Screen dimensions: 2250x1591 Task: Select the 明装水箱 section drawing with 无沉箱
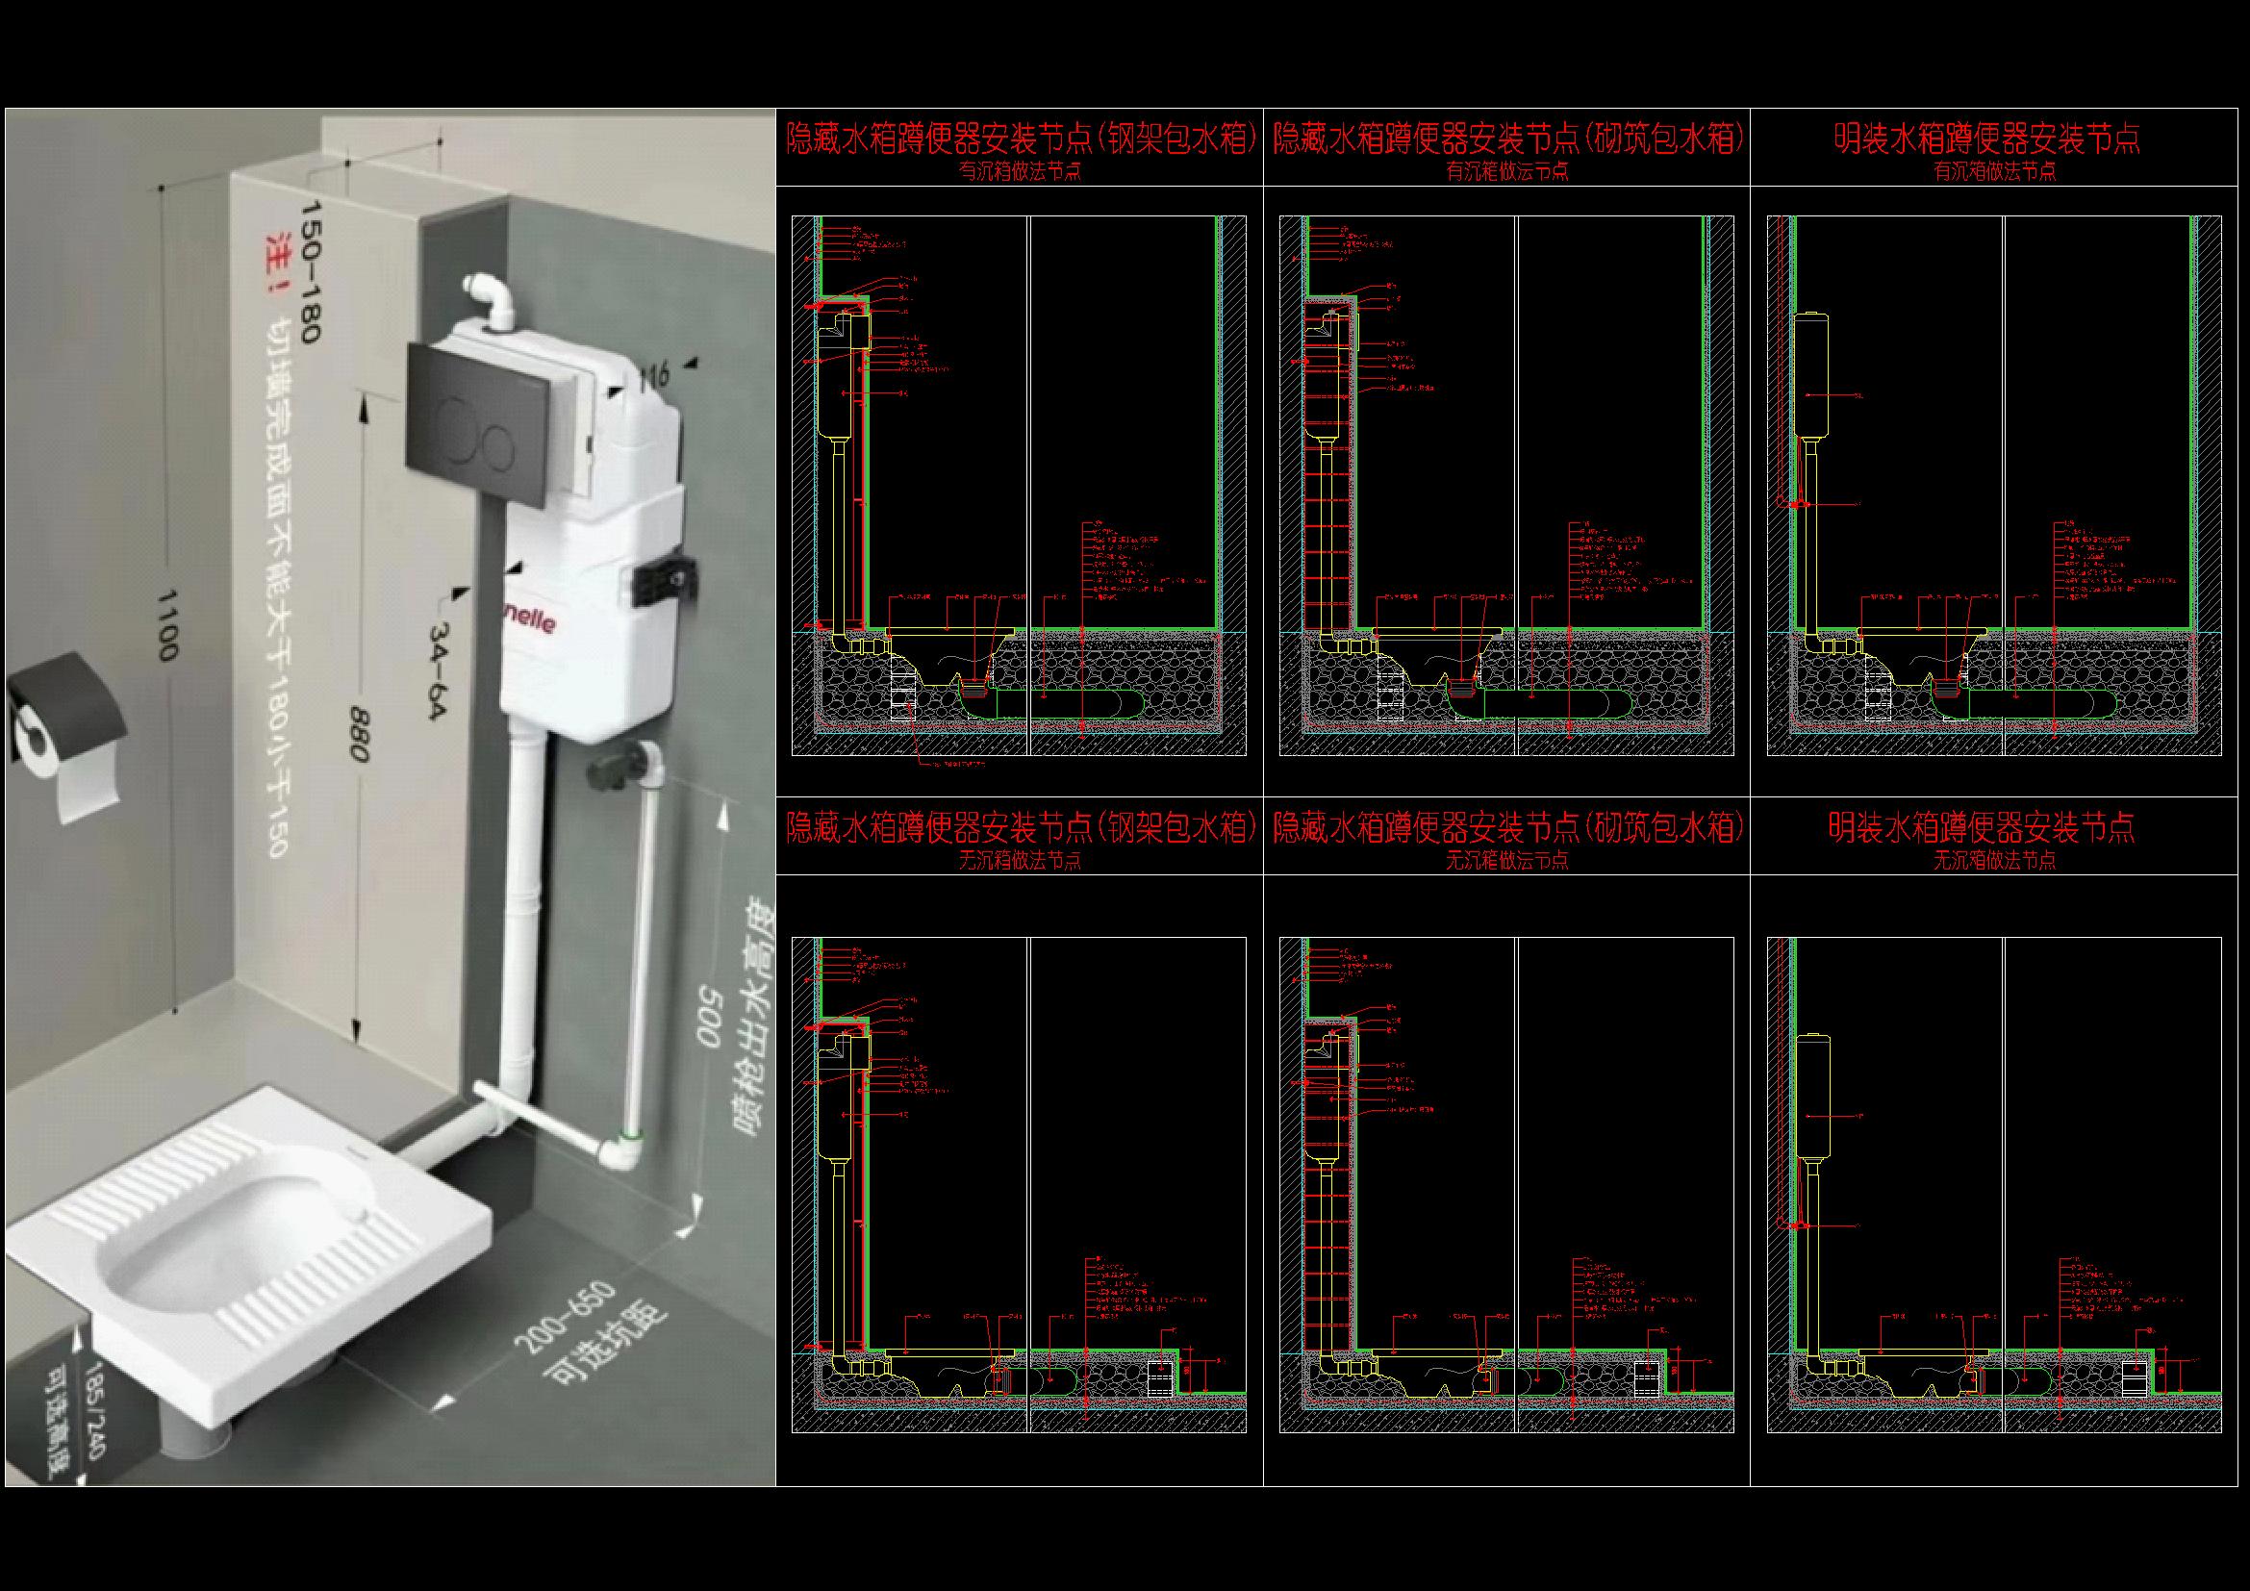pos(1994,1185)
